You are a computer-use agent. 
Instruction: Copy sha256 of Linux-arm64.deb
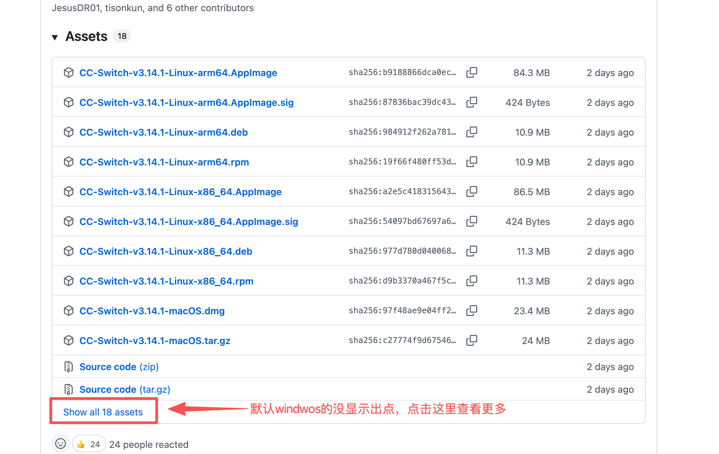(x=471, y=132)
